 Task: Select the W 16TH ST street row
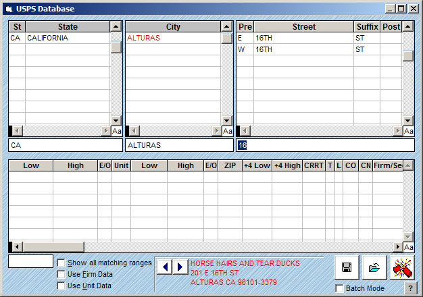click(x=320, y=49)
